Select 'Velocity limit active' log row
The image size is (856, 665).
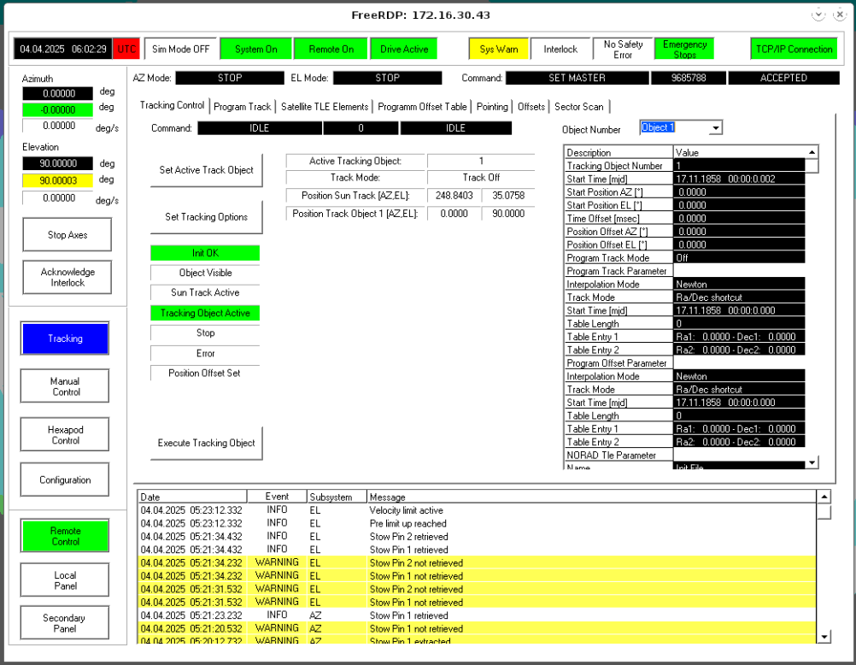(478, 510)
